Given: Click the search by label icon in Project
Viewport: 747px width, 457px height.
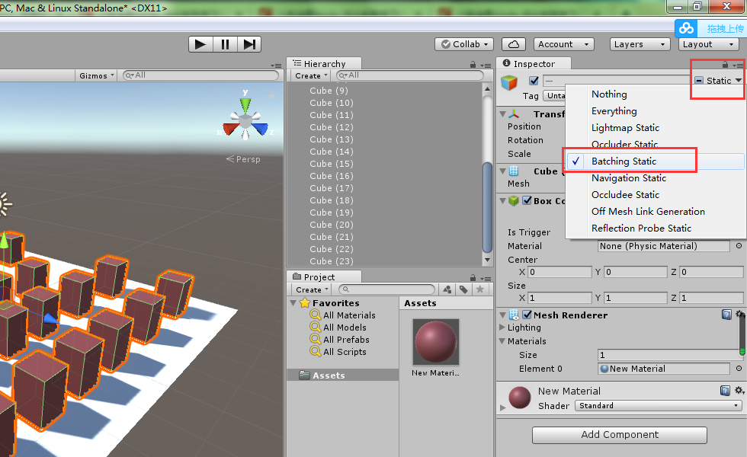Looking at the screenshot, I should point(463,289).
